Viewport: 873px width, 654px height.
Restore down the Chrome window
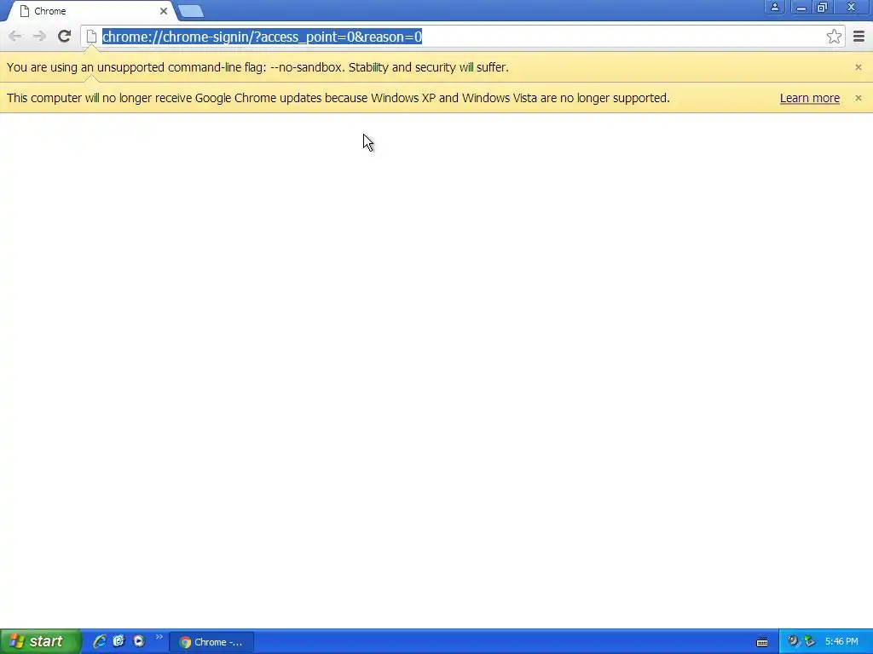pos(822,7)
